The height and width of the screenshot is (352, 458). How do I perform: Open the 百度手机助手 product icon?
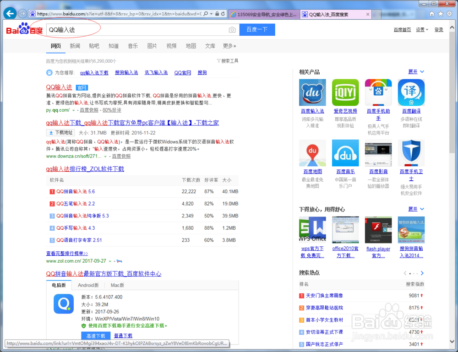(x=378, y=92)
